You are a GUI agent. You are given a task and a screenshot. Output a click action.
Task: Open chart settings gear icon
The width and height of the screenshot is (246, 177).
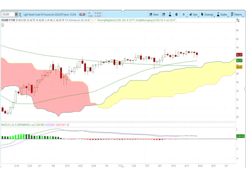point(176,15)
